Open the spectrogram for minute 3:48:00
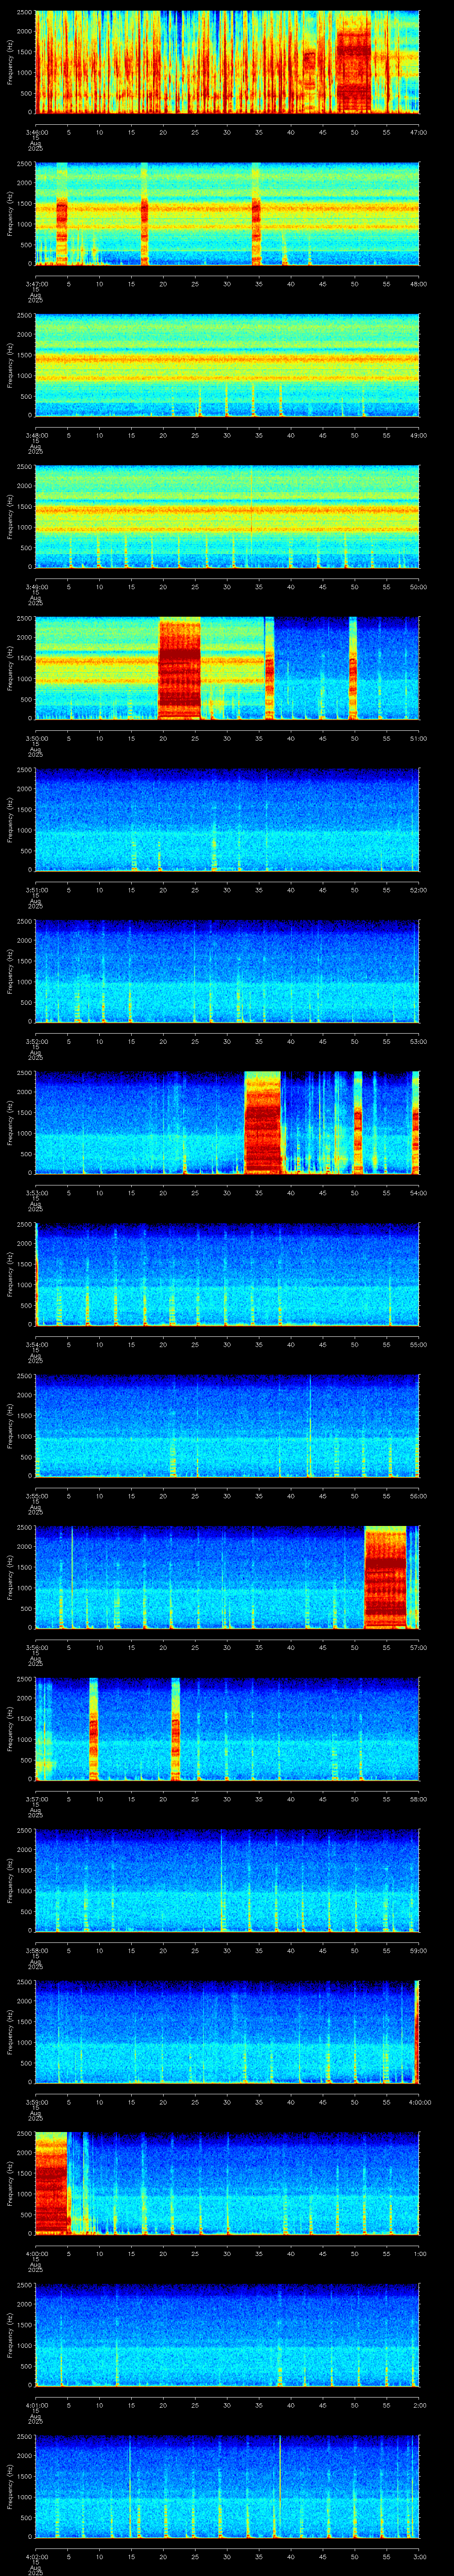This screenshot has width=454, height=2576. [227, 365]
